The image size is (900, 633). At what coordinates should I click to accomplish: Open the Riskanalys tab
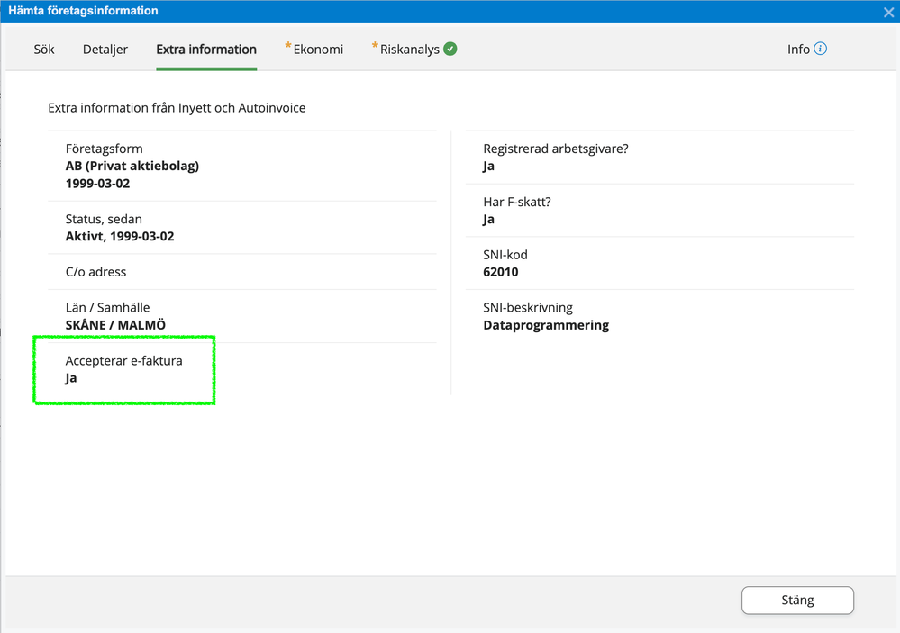409,50
